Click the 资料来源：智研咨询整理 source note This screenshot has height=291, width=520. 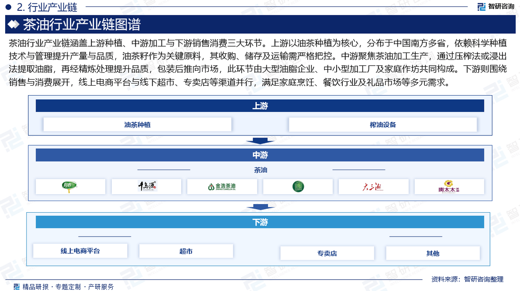click(x=468, y=279)
